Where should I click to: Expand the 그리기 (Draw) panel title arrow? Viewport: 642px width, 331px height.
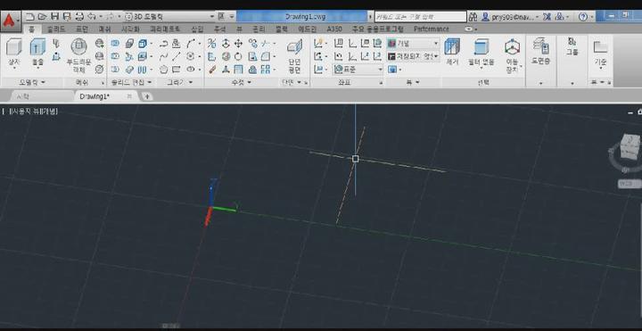coord(191,82)
